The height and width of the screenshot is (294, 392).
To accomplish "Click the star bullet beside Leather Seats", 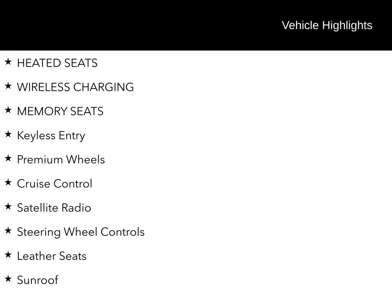I will tap(8, 255).
